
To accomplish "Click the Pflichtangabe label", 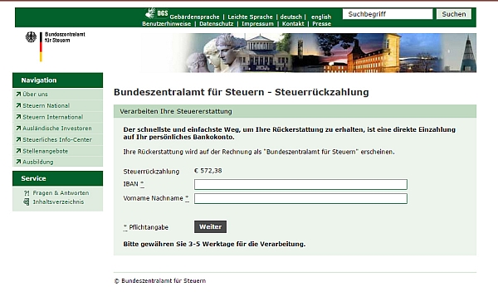I will point(149,227).
